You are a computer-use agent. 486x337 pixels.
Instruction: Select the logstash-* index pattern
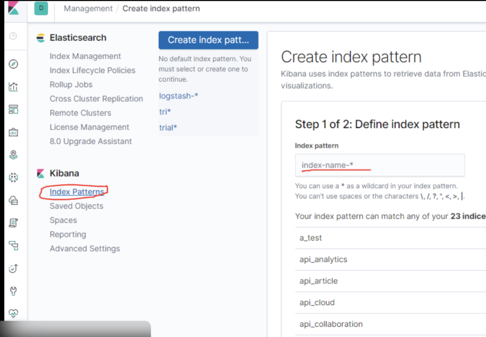[178, 96]
